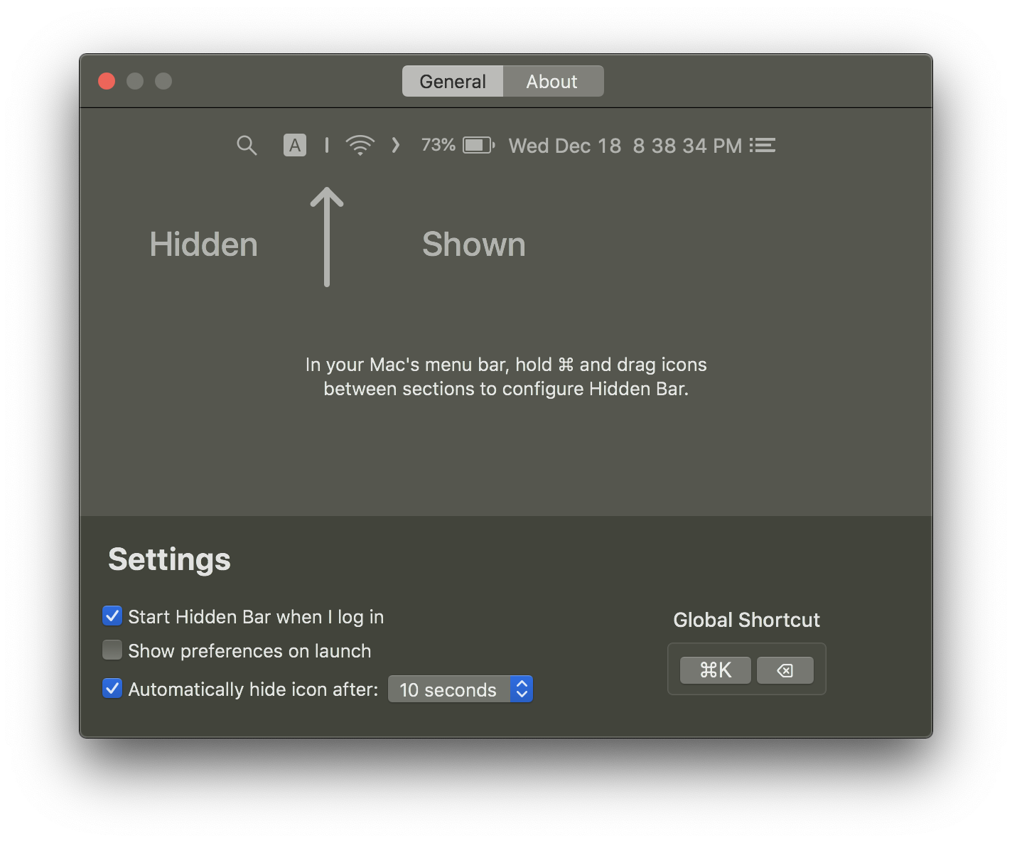Click the search icon in the menu bar preview
The width and height of the screenshot is (1012, 843).
(247, 145)
